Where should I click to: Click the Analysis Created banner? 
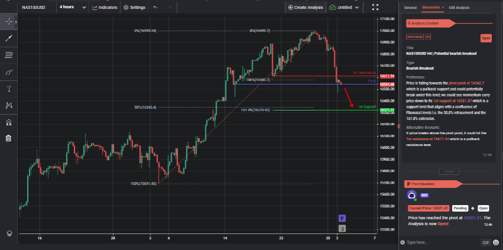430,23
